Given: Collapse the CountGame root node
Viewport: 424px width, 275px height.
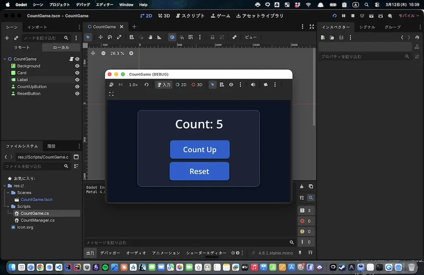Looking at the screenshot, I should click(x=5, y=59).
